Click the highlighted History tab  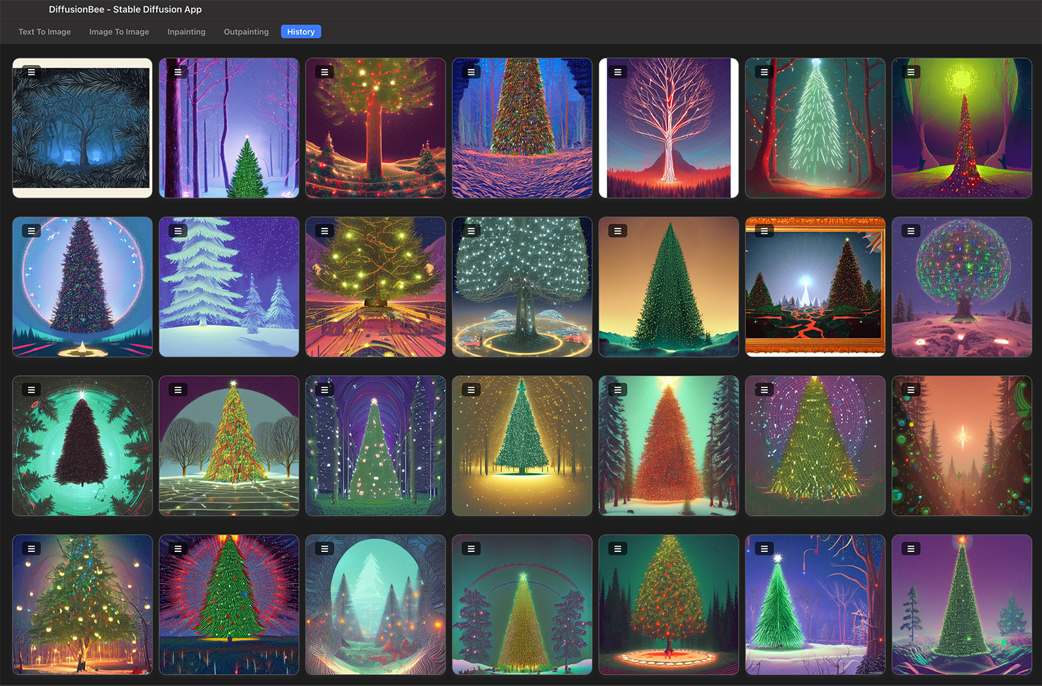coord(301,31)
